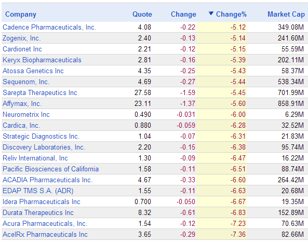Select AcelRx Pharmaceuticals Inc link
This screenshot has height=242, width=308.
[45, 234]
